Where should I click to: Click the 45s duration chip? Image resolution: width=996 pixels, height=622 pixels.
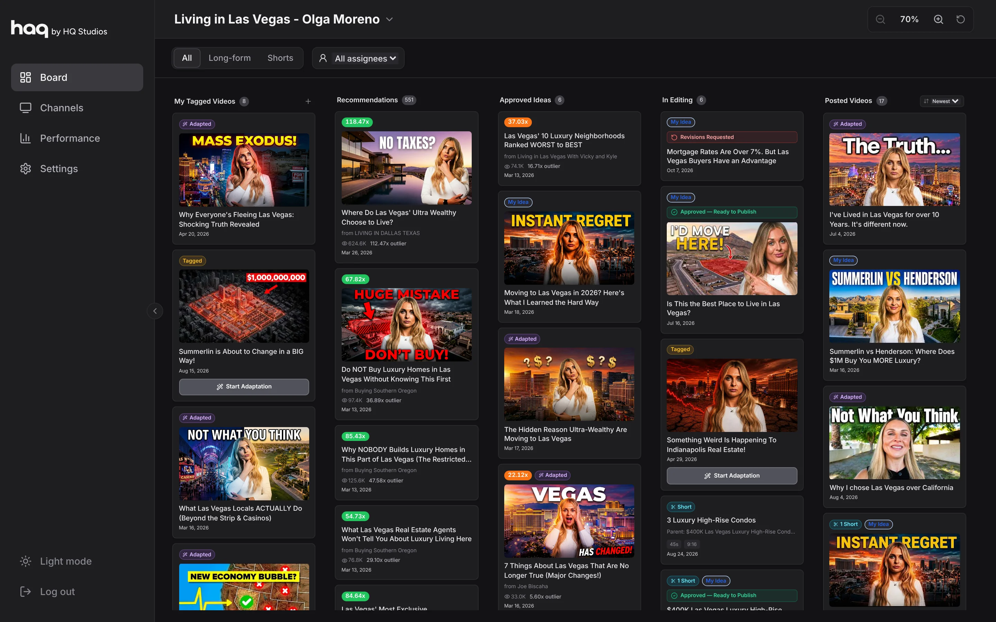pos(674,544)
